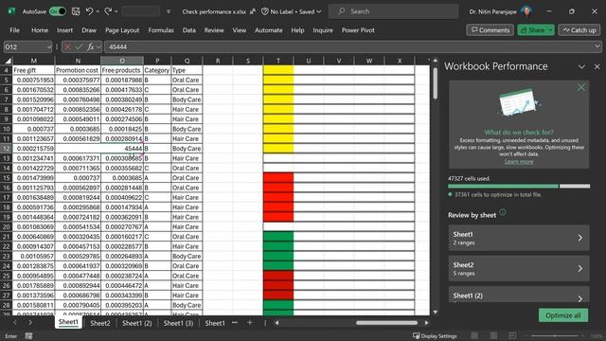Click the Catch up button

pyautogui.click(x=579, y=30)
